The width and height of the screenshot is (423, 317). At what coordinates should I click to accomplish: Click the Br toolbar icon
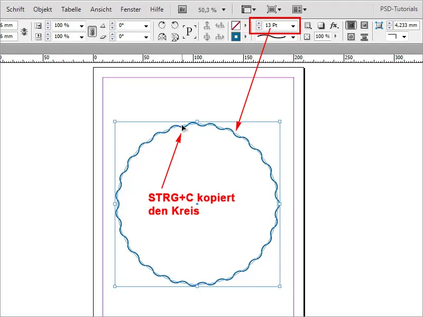(x=182, y=9)
